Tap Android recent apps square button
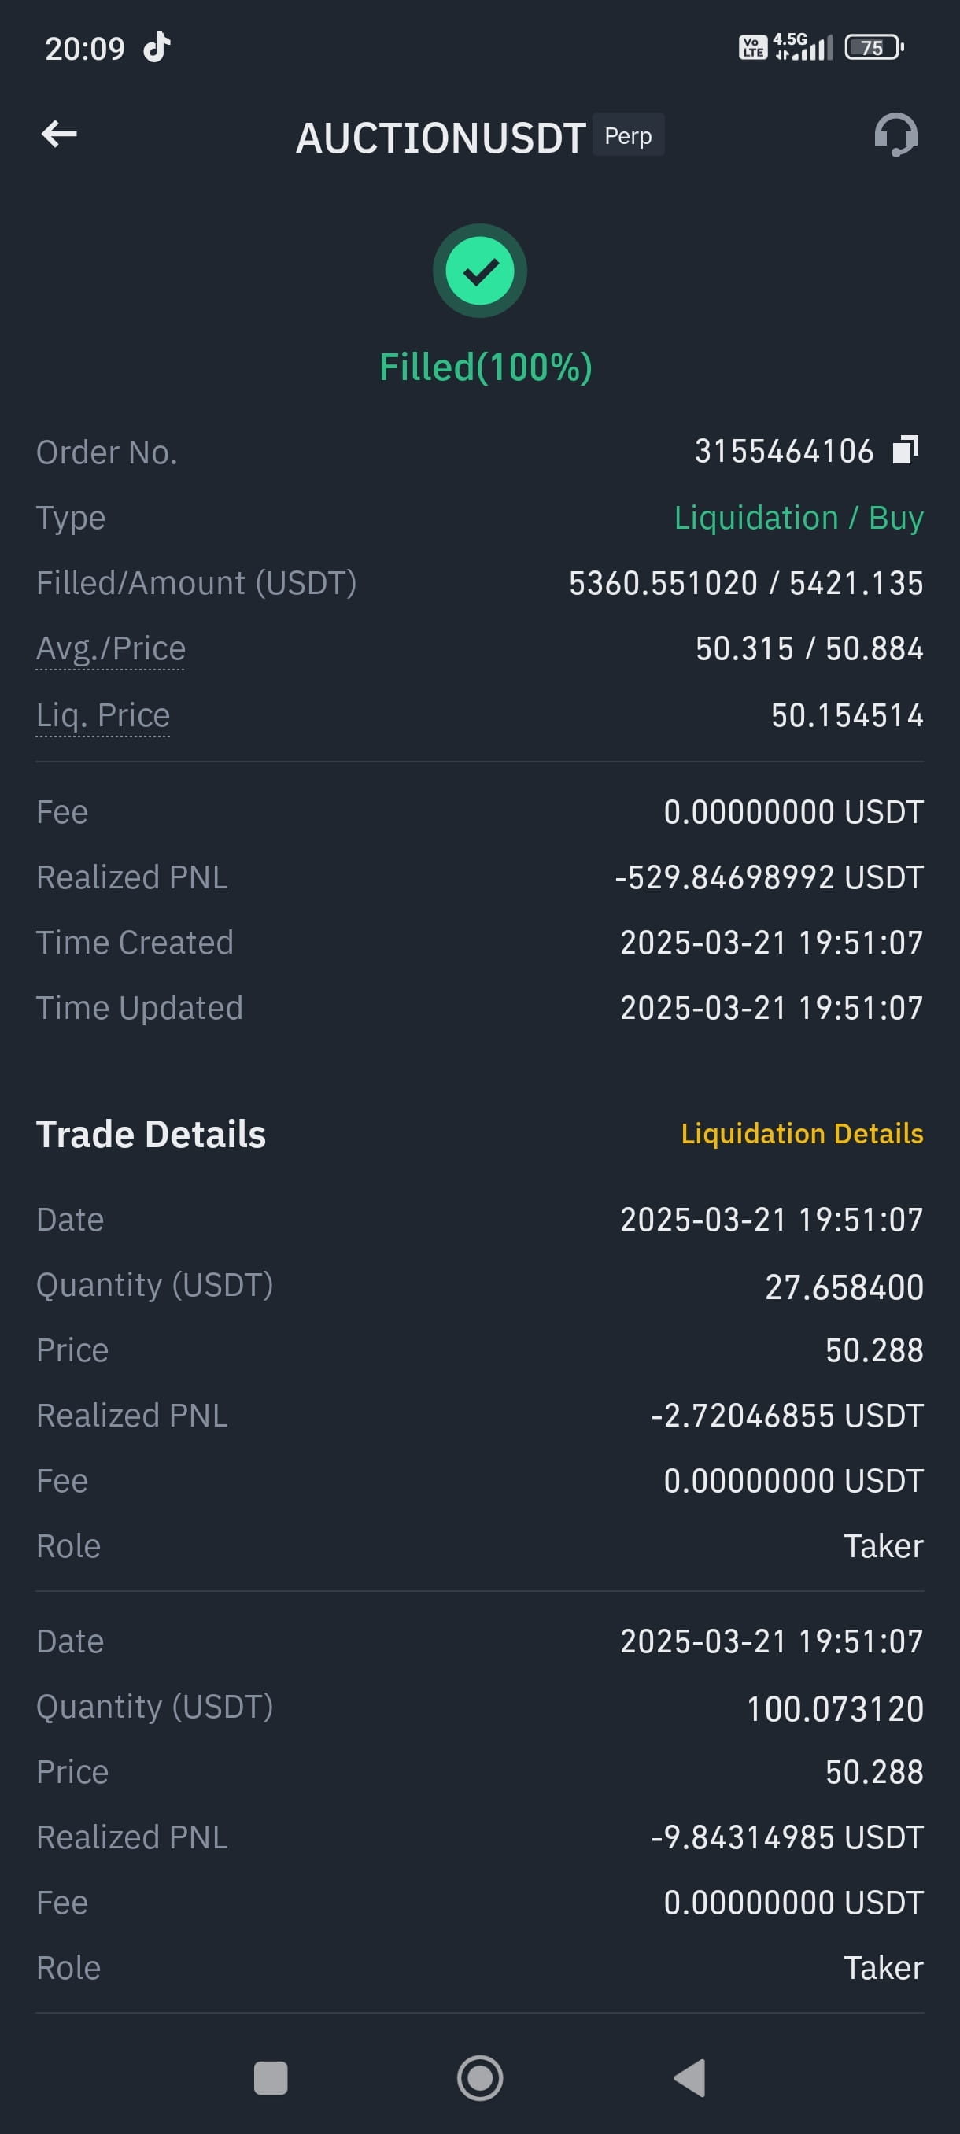960x2134 pixels. 271,2077
